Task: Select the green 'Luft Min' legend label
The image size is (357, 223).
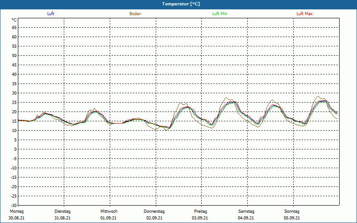Action: pos(220,14)
